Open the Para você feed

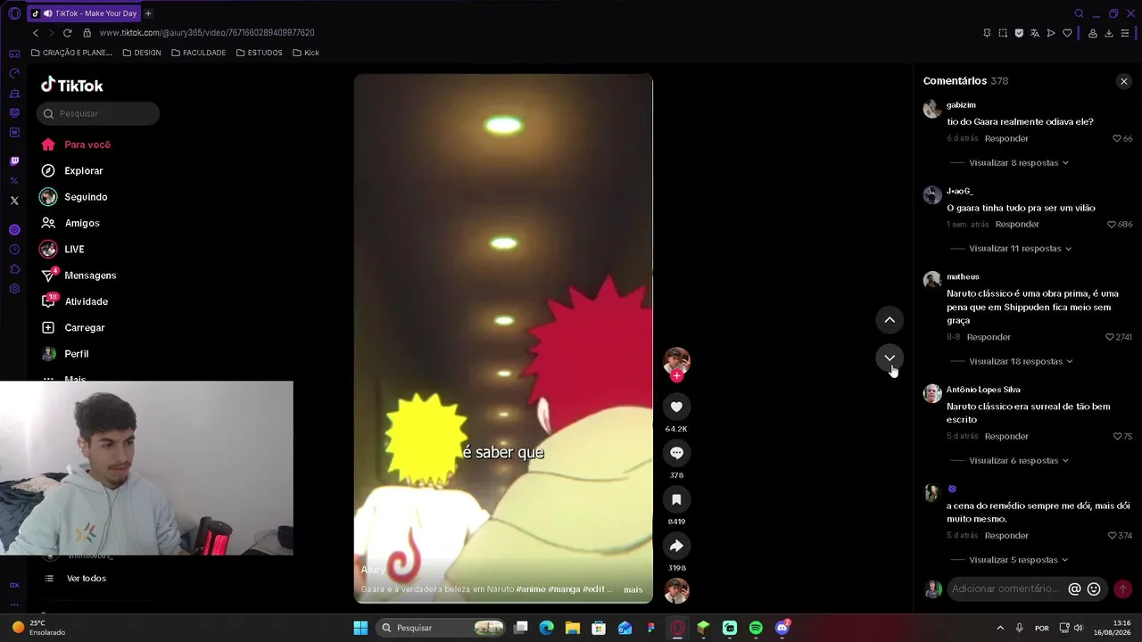[76, 144]
